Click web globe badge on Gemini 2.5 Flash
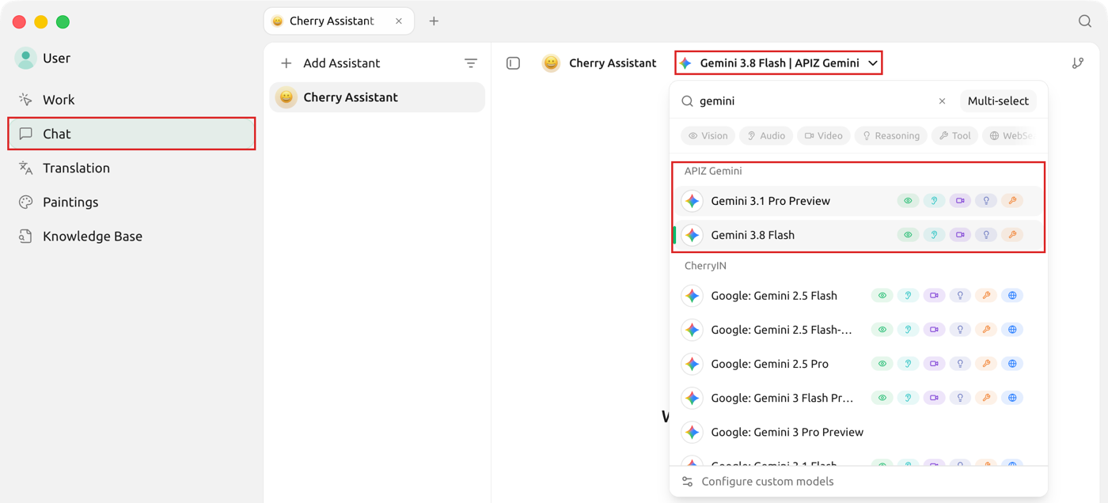 pos(1012,296)
